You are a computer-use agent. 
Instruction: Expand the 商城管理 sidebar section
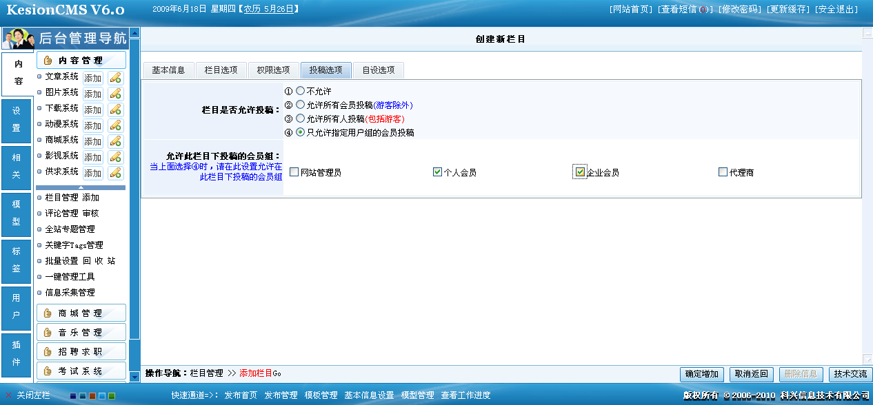(x=81, y=313)
